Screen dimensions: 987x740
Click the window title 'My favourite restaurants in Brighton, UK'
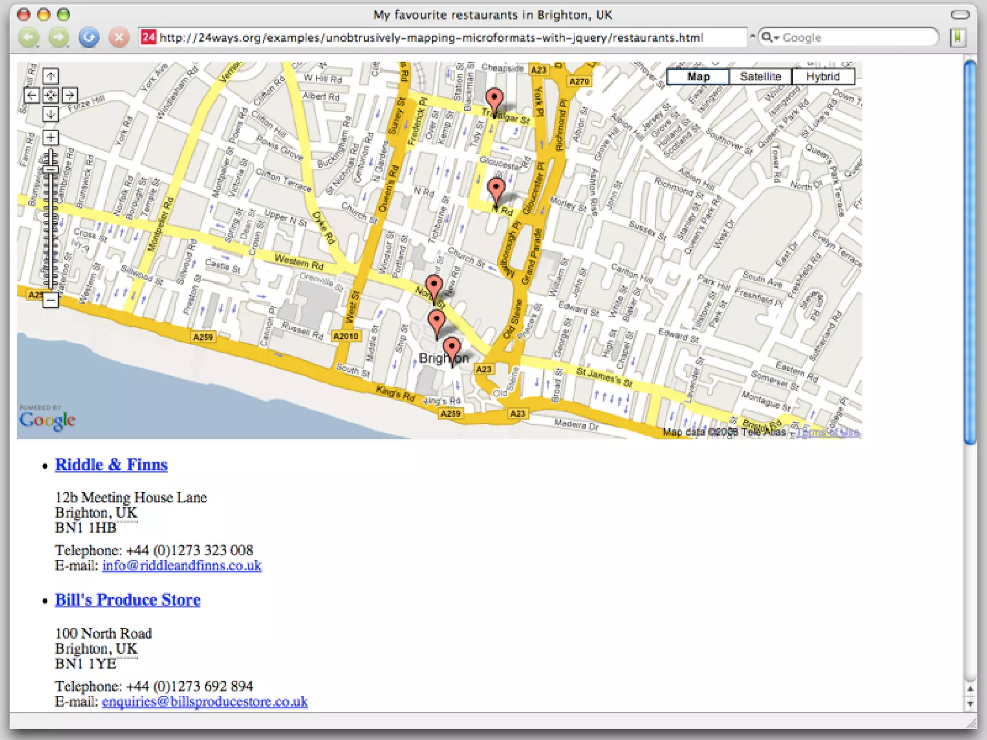493,15
